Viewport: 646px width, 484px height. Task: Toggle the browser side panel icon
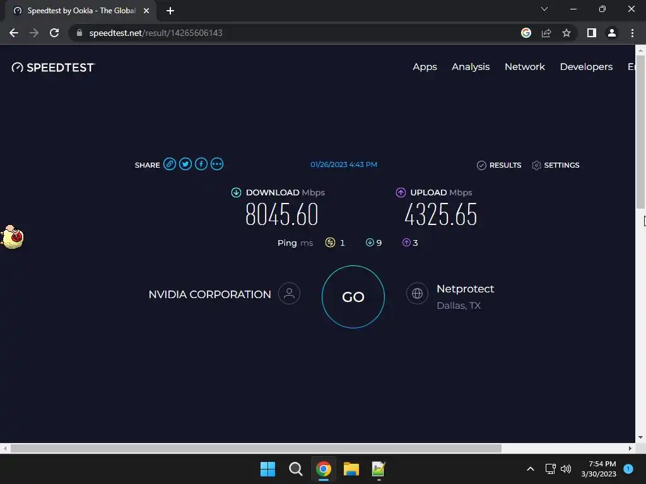[592, 33]
